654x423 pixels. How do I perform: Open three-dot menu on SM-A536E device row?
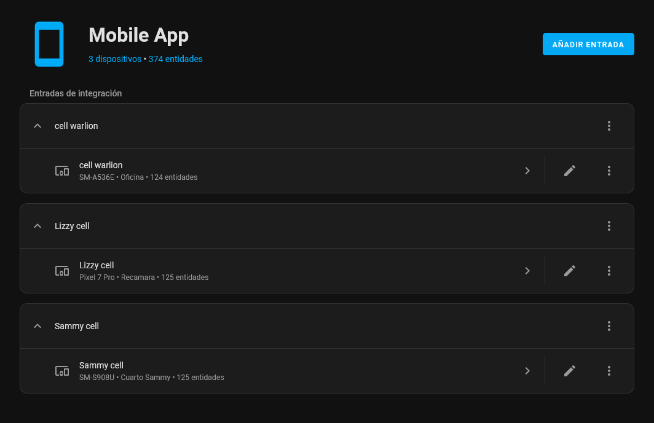pyautogui.click(x=609, y=171)
